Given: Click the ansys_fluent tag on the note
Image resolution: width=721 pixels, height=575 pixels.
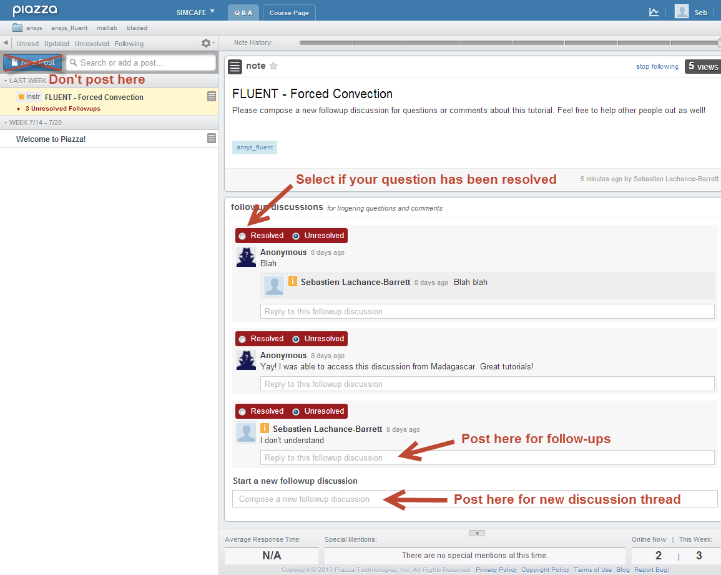Looking at the screenshot, I should [255, 147].
